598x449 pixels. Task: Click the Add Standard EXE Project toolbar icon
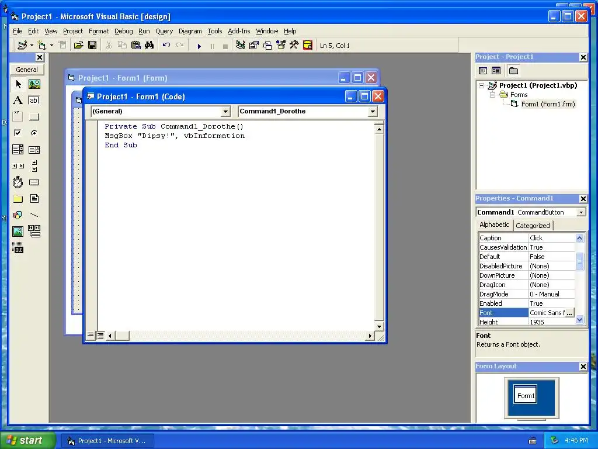22,46
